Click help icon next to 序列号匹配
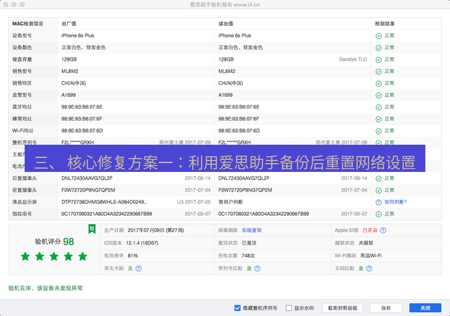 coord(257,269)
